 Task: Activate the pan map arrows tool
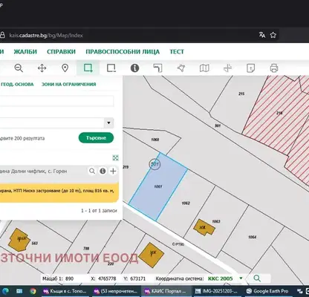coord(42,68)
